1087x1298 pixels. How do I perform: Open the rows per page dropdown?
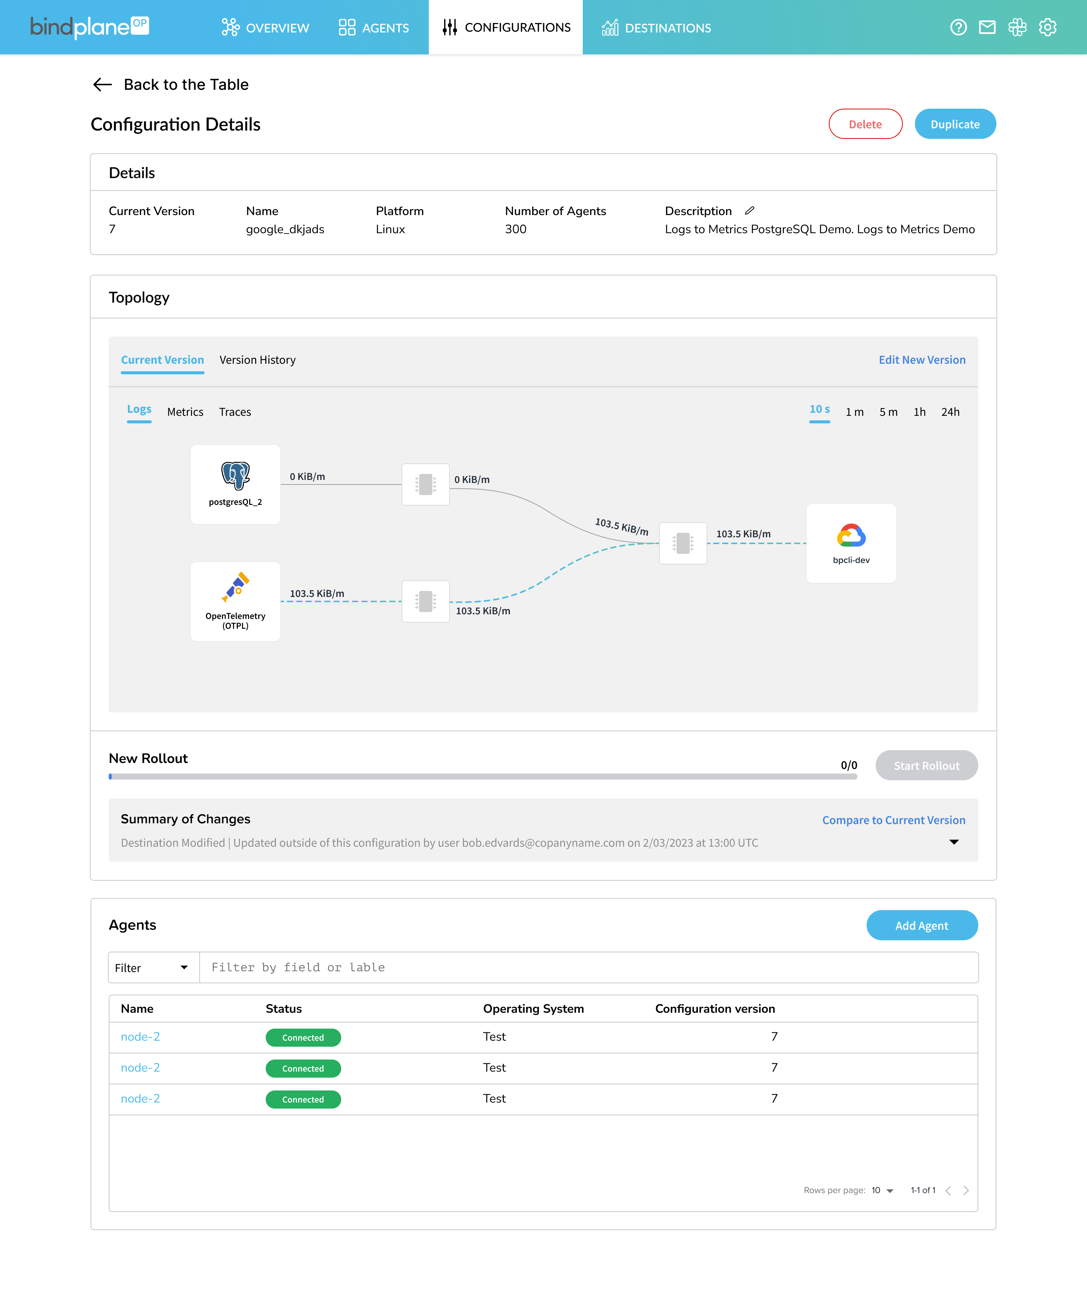point(882,1190)
